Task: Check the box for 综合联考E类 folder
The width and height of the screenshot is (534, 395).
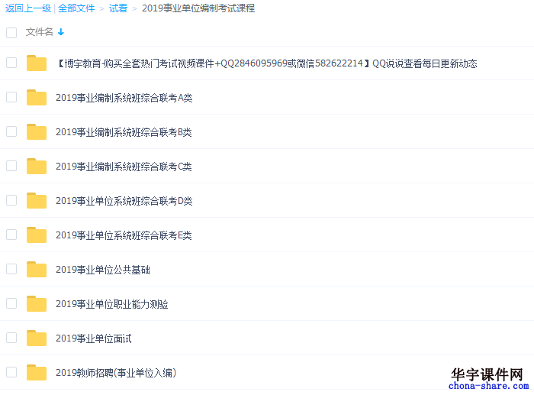Action: pos(11,235)
